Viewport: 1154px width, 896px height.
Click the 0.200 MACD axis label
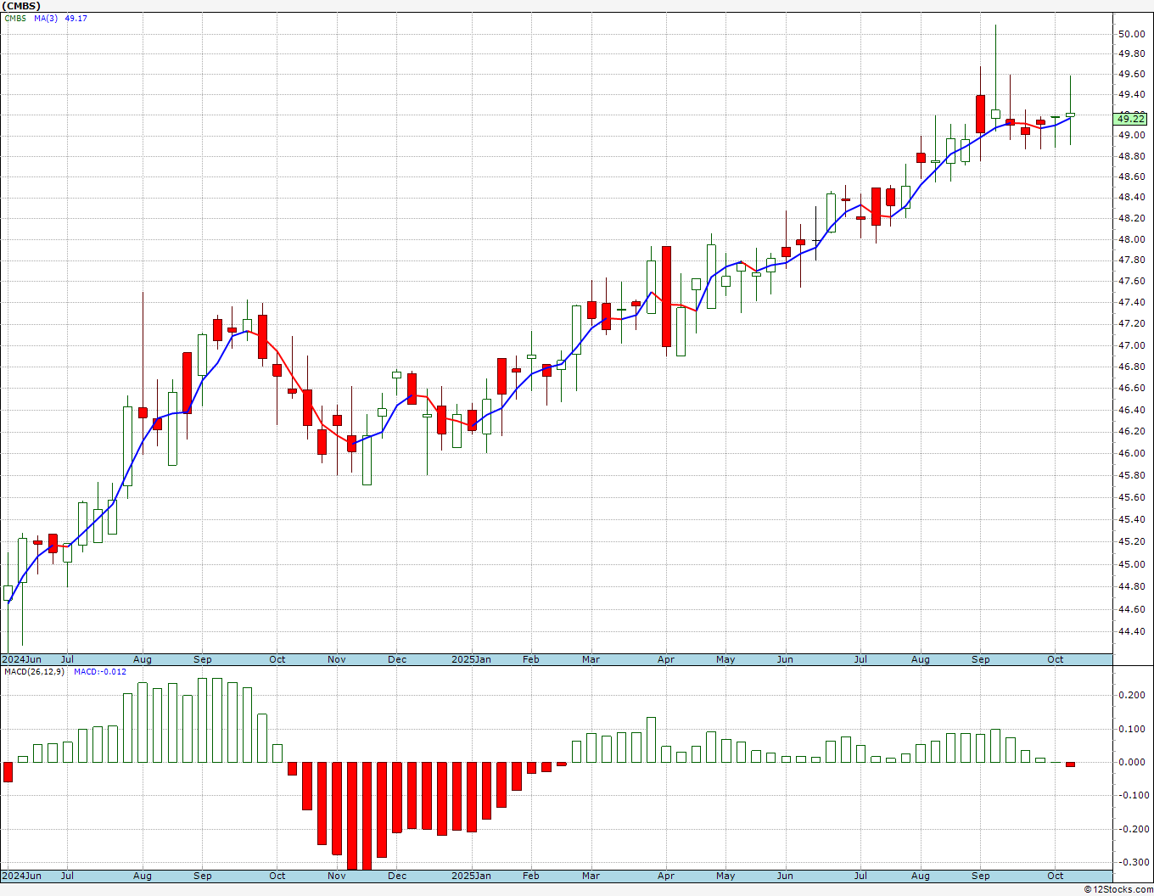[x=1130, y=695]
